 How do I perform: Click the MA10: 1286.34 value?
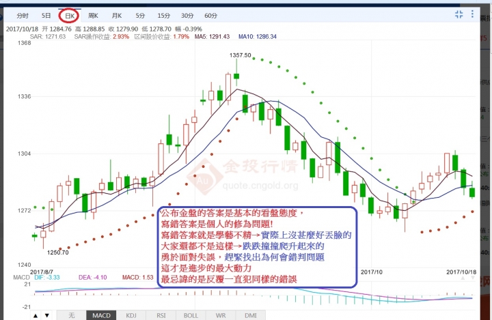pos(258,37)
